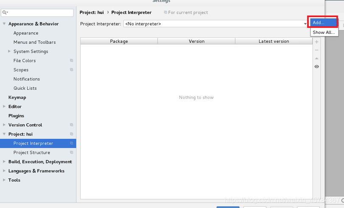Click the uninstall package minus icon
The image size is (344, 208).
316,50
